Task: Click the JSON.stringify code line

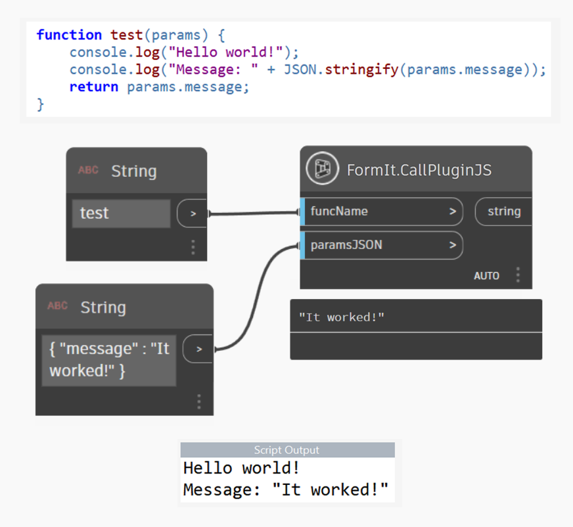Action: (x=308, y=70)
